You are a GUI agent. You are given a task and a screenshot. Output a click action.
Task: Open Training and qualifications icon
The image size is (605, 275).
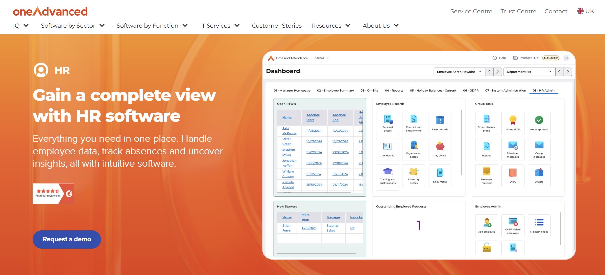click(x=388, y=176)
